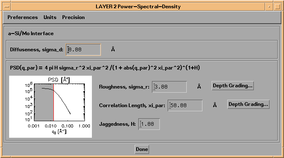The width and height of the screenshot is (284, 158).
Task: Minimize the window with the small dot button
Action: click(269, 7)
